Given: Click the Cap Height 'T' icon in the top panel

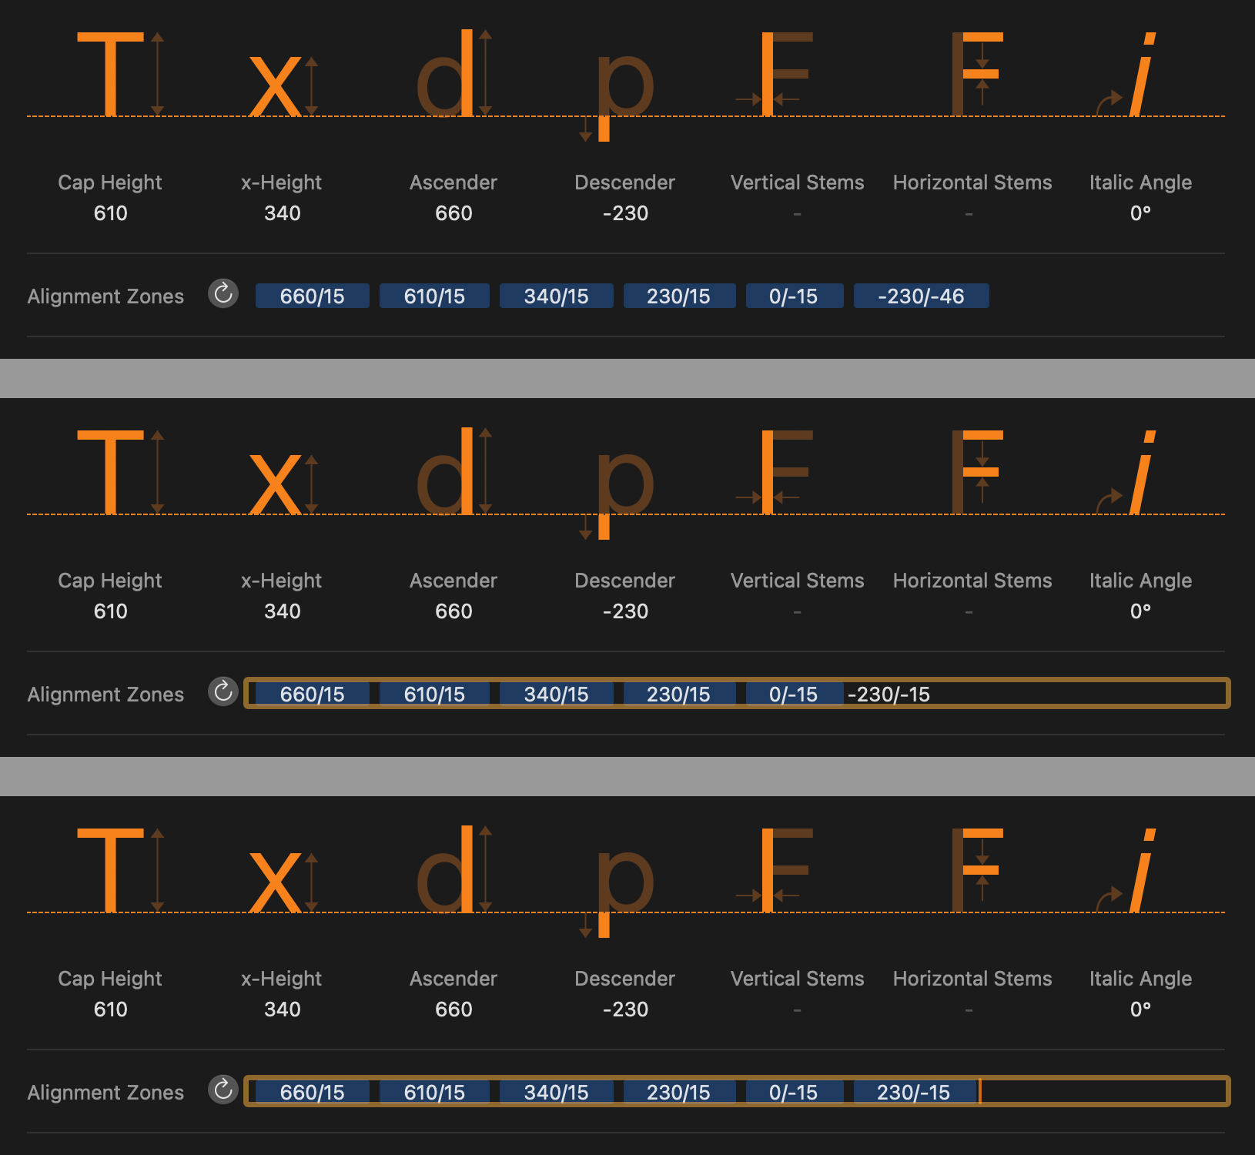Looking at the screenshot, I should click(x=111, y=74).
